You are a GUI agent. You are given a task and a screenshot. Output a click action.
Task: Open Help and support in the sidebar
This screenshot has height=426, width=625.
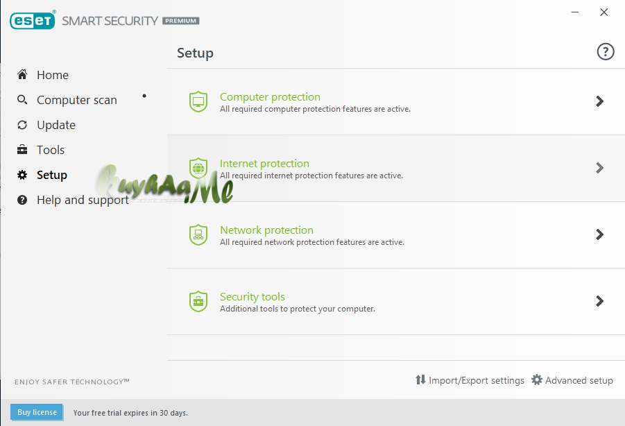(x=82, y=200)
